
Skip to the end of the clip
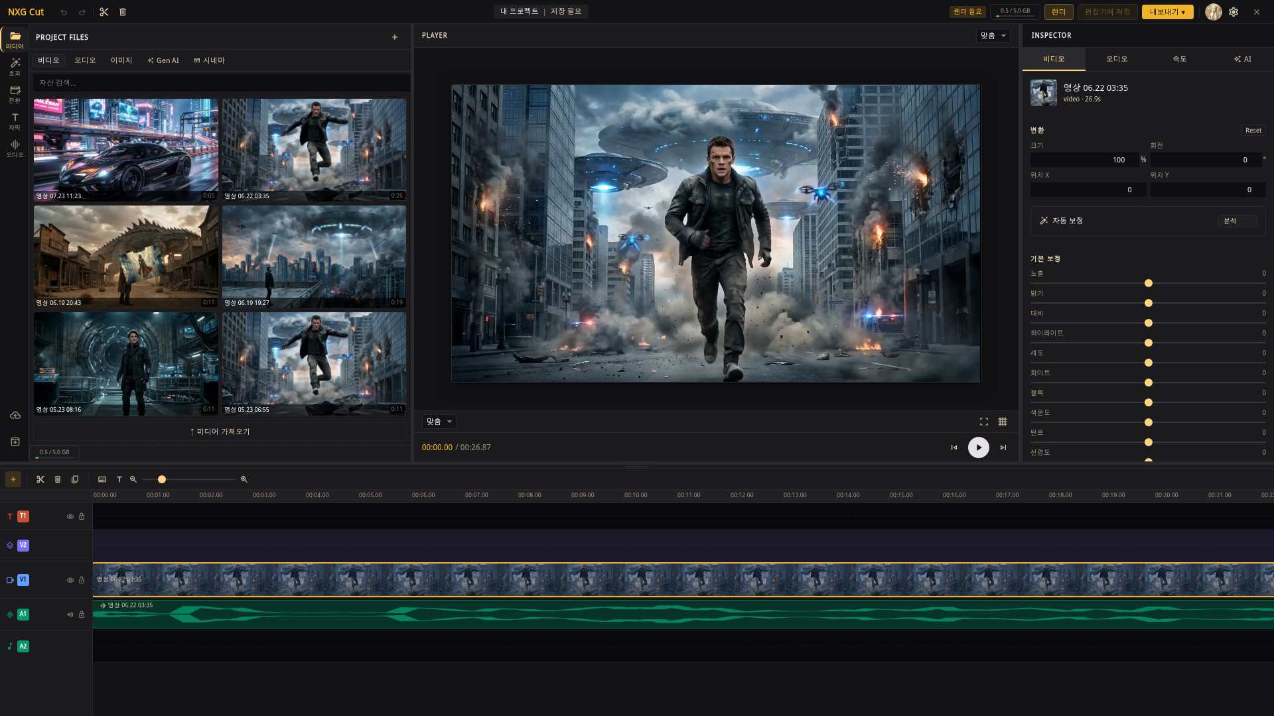(x=1003, y=447)
